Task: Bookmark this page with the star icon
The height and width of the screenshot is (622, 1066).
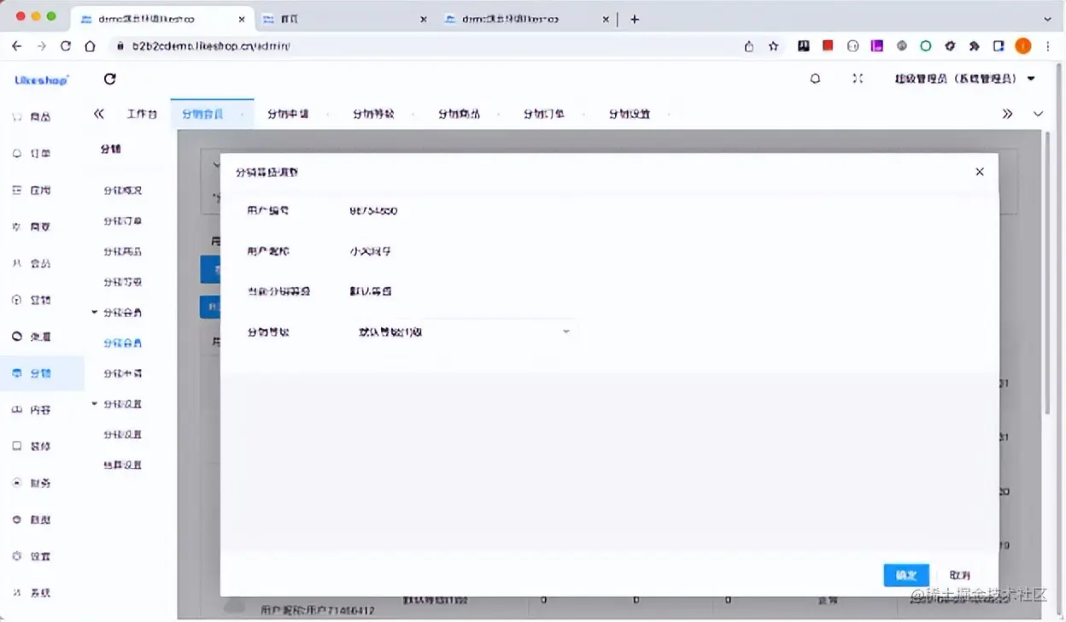Action: click(x=773, y=46)
